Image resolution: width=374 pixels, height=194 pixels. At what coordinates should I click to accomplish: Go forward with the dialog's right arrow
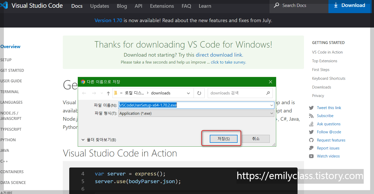pos(94,93)
